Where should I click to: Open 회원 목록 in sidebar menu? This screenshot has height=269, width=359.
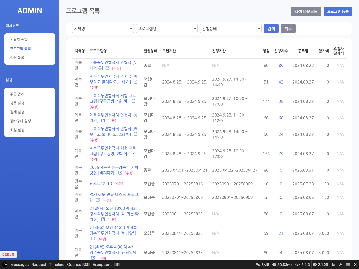coord(17,58)
